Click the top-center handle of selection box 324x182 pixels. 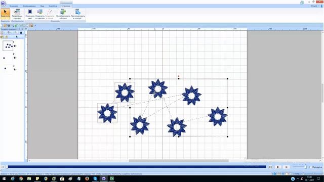(x=179, y=79)
